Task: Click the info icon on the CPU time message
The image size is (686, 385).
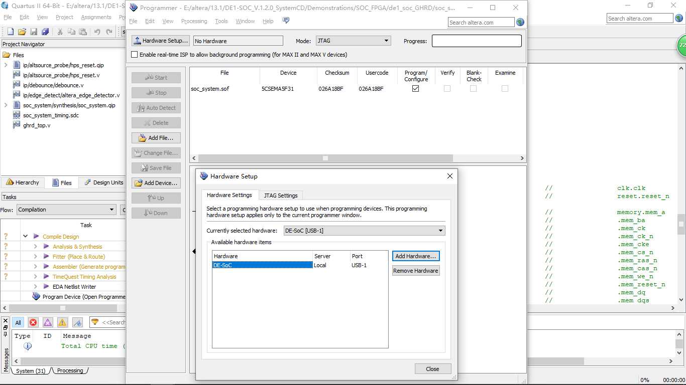Action: (x=28, y=346)
